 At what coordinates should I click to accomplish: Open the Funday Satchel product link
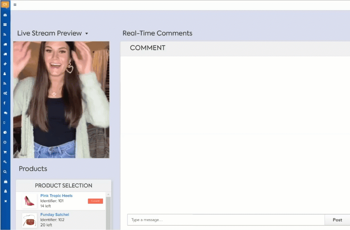point(55,215)
